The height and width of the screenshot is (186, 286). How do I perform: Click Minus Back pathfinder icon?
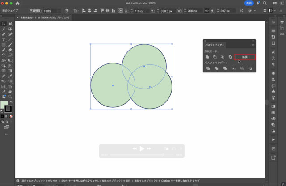[250, 68]
